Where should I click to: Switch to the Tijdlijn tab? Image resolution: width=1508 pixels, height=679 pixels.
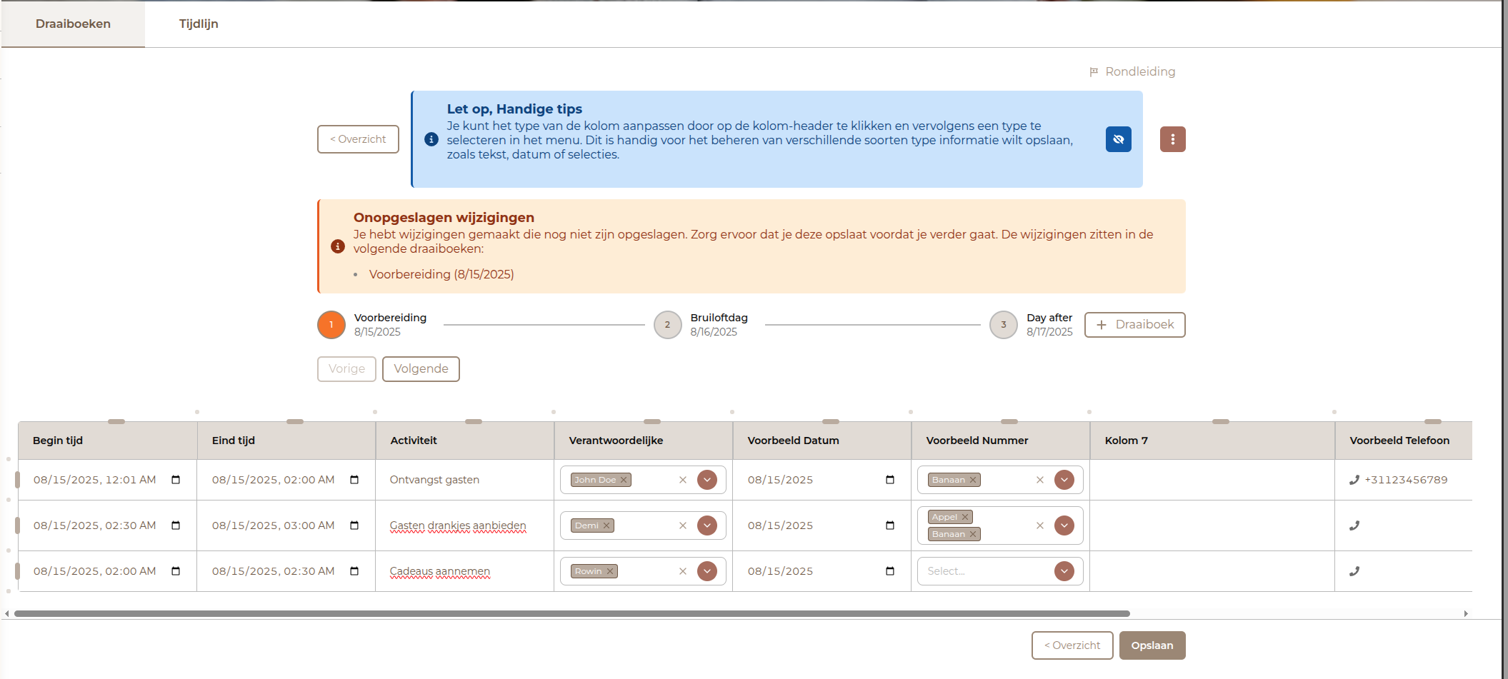pos(199,24)
